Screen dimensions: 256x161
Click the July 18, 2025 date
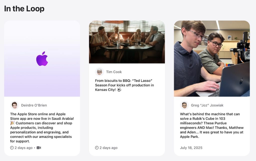(191, 148)
